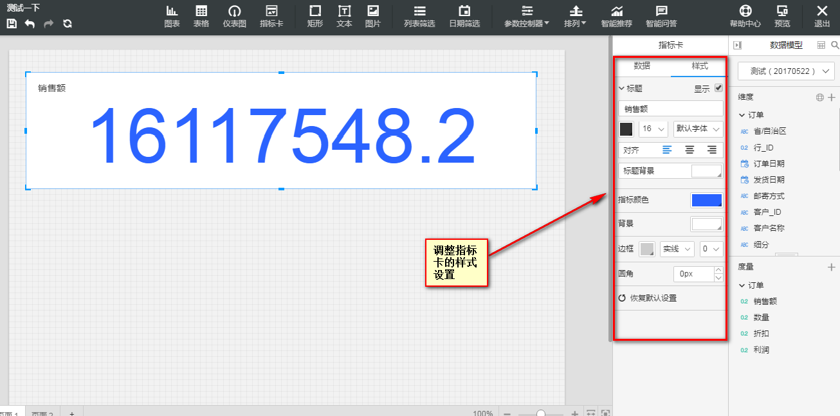The height and width of the screenshot is (416, 840).
Task: Undo the last action with arrow icon
Action: 30,24
